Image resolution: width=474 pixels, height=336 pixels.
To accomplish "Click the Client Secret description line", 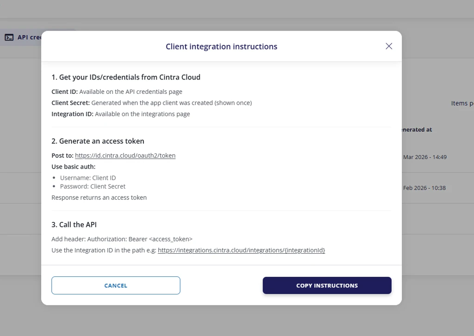I will tap(151, 103).
